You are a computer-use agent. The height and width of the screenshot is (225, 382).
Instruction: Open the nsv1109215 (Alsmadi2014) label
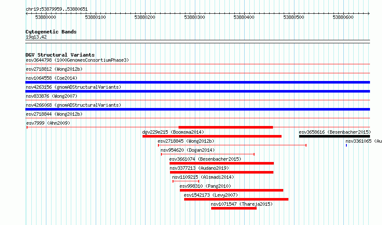[x=203, y=177]
